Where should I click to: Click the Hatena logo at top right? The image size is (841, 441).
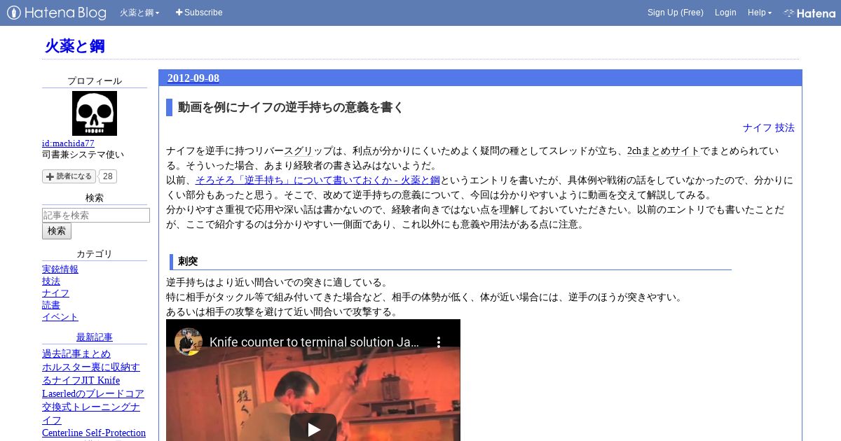809,13
